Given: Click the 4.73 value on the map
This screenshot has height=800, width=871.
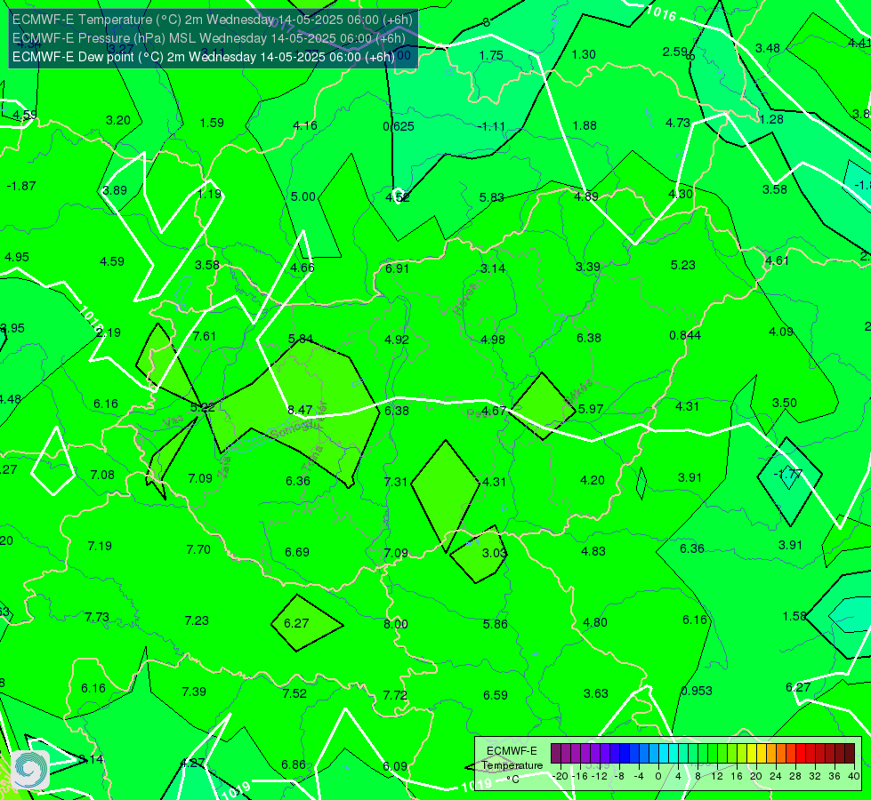Looking at the screenshot, I should (678, 123).
